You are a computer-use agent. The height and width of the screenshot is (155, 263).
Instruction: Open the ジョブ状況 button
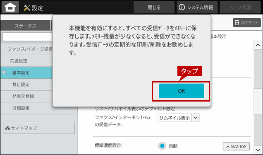click(x=240, y=7)
